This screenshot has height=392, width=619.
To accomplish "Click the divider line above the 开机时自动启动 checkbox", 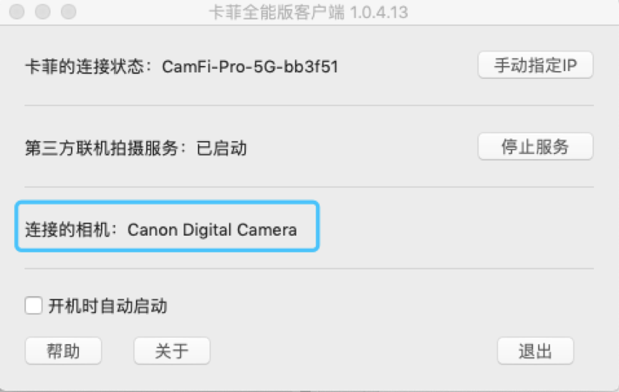I will 309,269.
